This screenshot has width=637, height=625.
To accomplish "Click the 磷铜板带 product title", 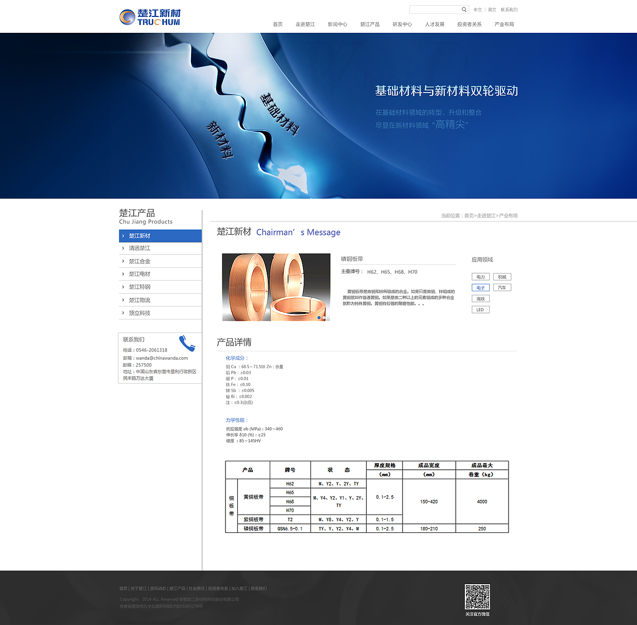I will [x=352, y=259].
